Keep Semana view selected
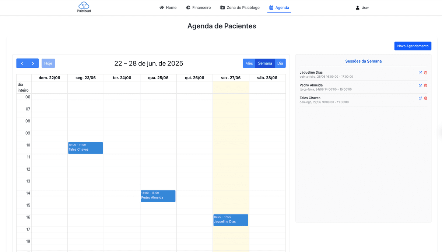This screenshot has width=442, height=252. point(265,63)
